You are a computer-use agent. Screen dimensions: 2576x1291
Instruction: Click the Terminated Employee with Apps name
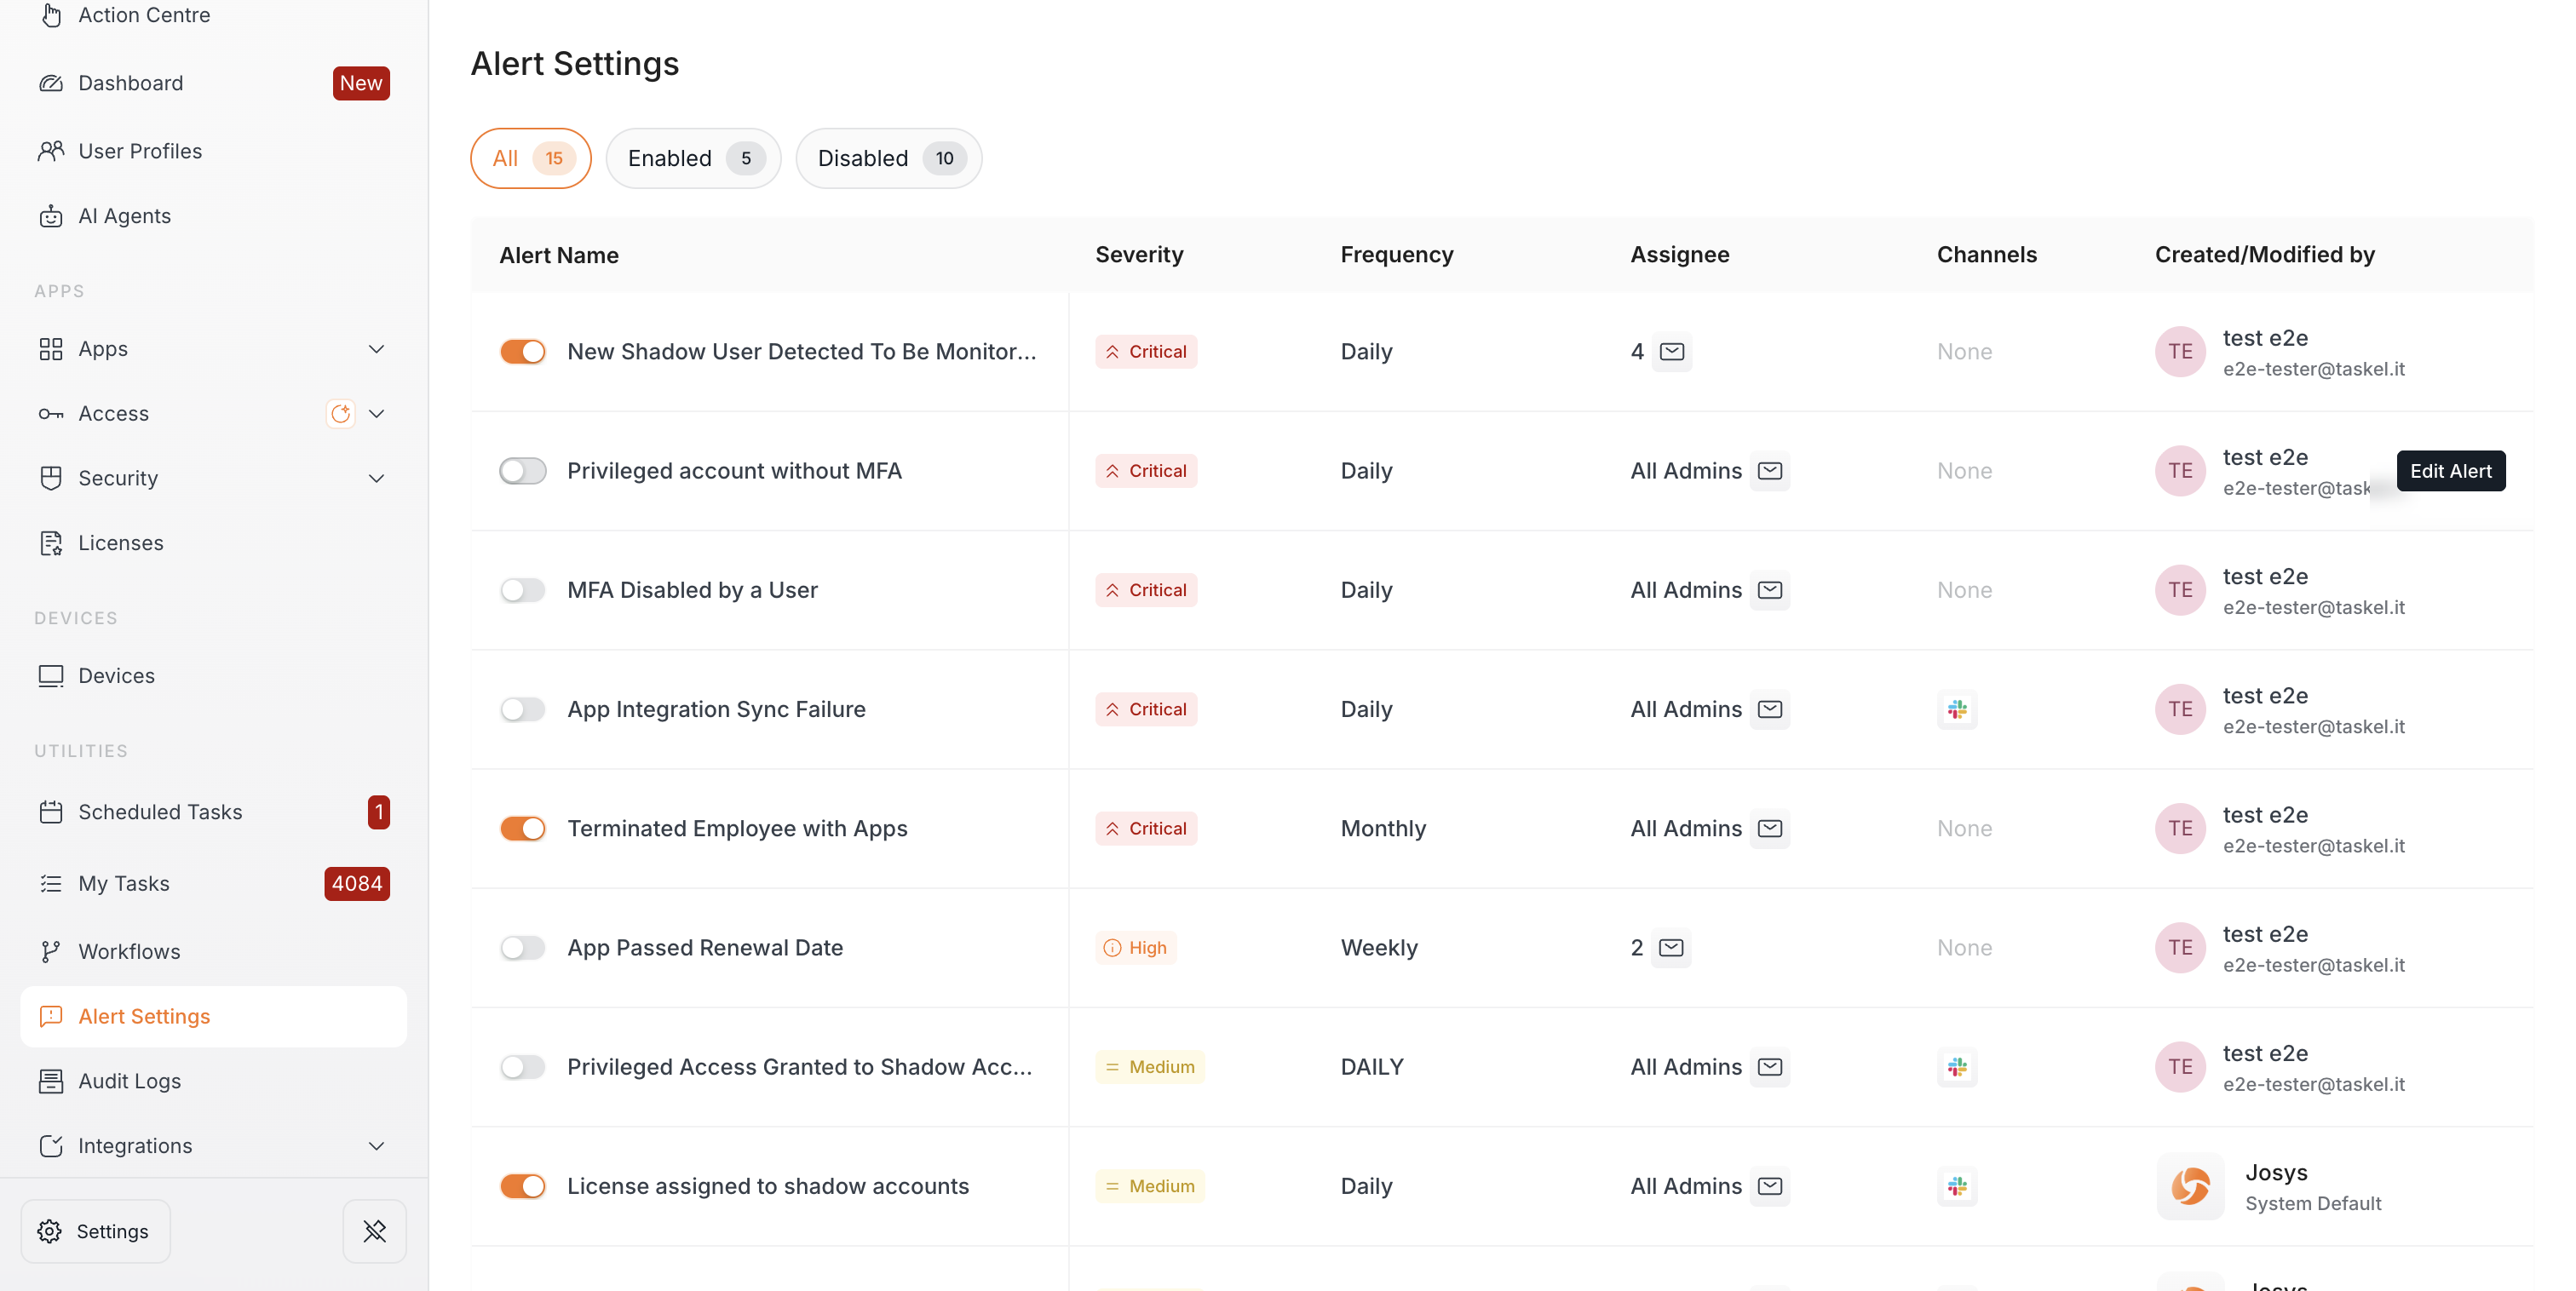coord(737,829)
